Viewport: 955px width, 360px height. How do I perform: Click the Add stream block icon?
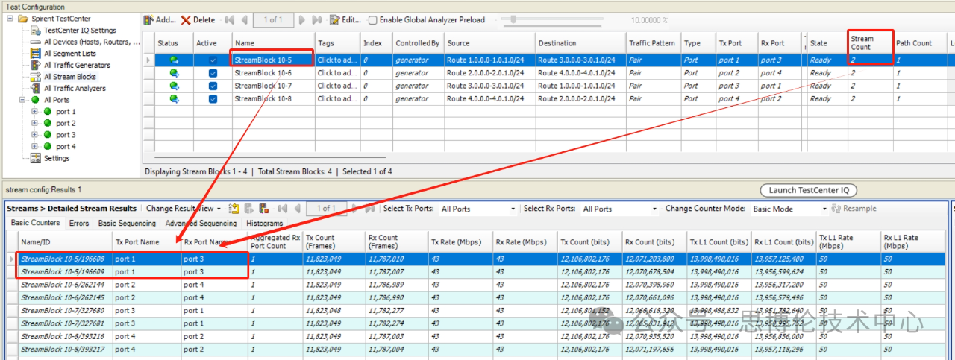148,20
